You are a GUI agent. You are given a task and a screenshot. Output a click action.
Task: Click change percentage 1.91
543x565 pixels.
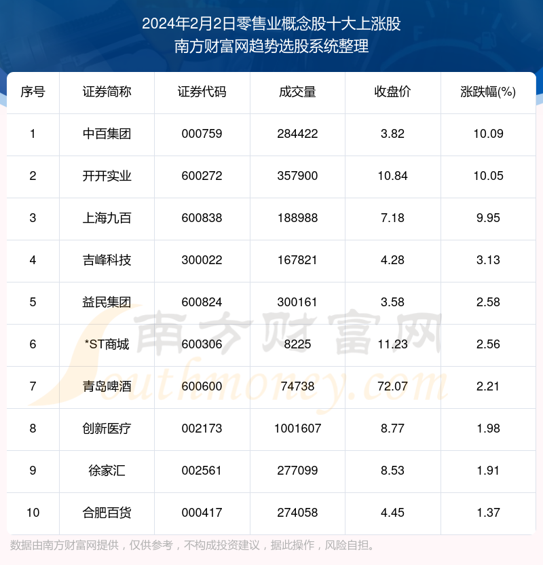click(x=488, y=471)
